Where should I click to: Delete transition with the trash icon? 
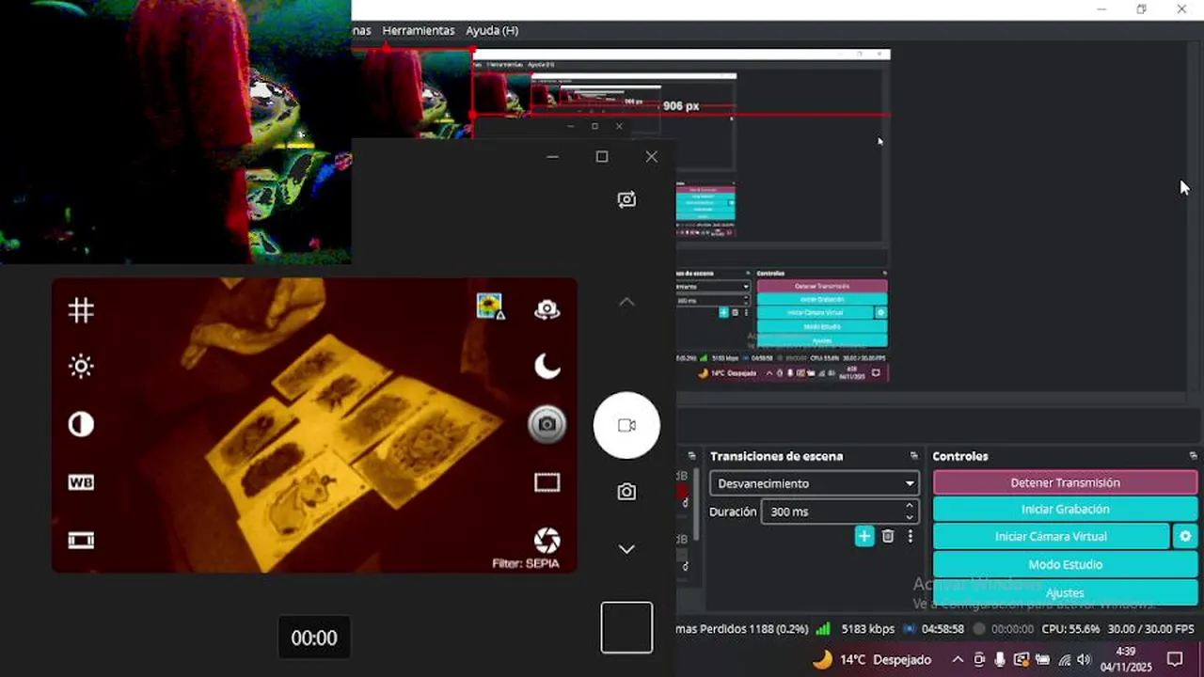click(x=888, y=536)
